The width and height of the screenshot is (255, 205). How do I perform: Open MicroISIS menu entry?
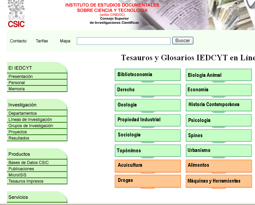(37, 175)
